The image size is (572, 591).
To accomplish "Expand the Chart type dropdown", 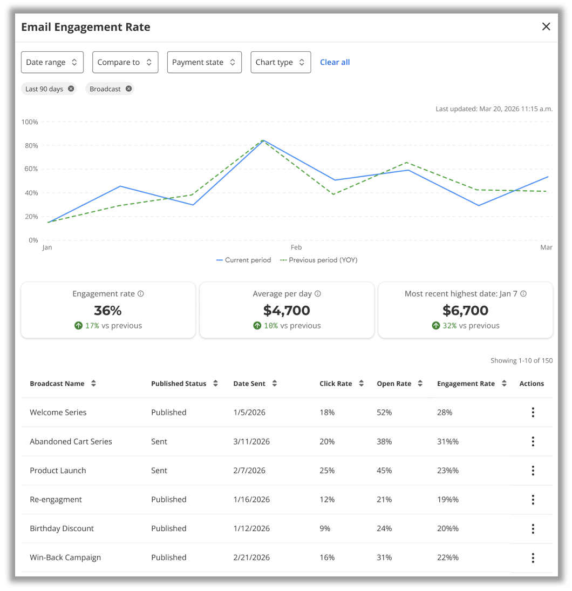I will pos(281,63).
